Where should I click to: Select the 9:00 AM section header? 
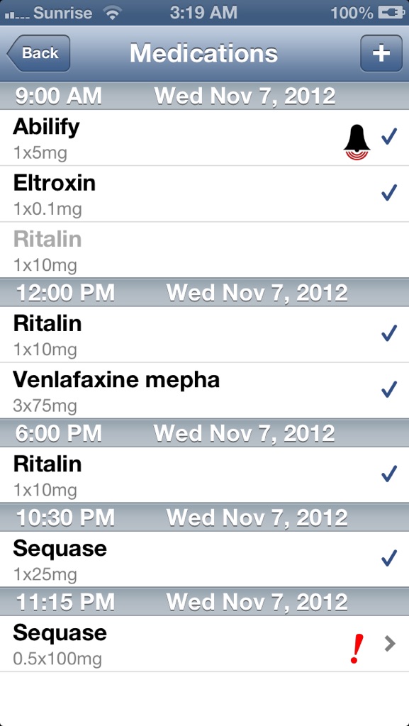click(204, 96)
